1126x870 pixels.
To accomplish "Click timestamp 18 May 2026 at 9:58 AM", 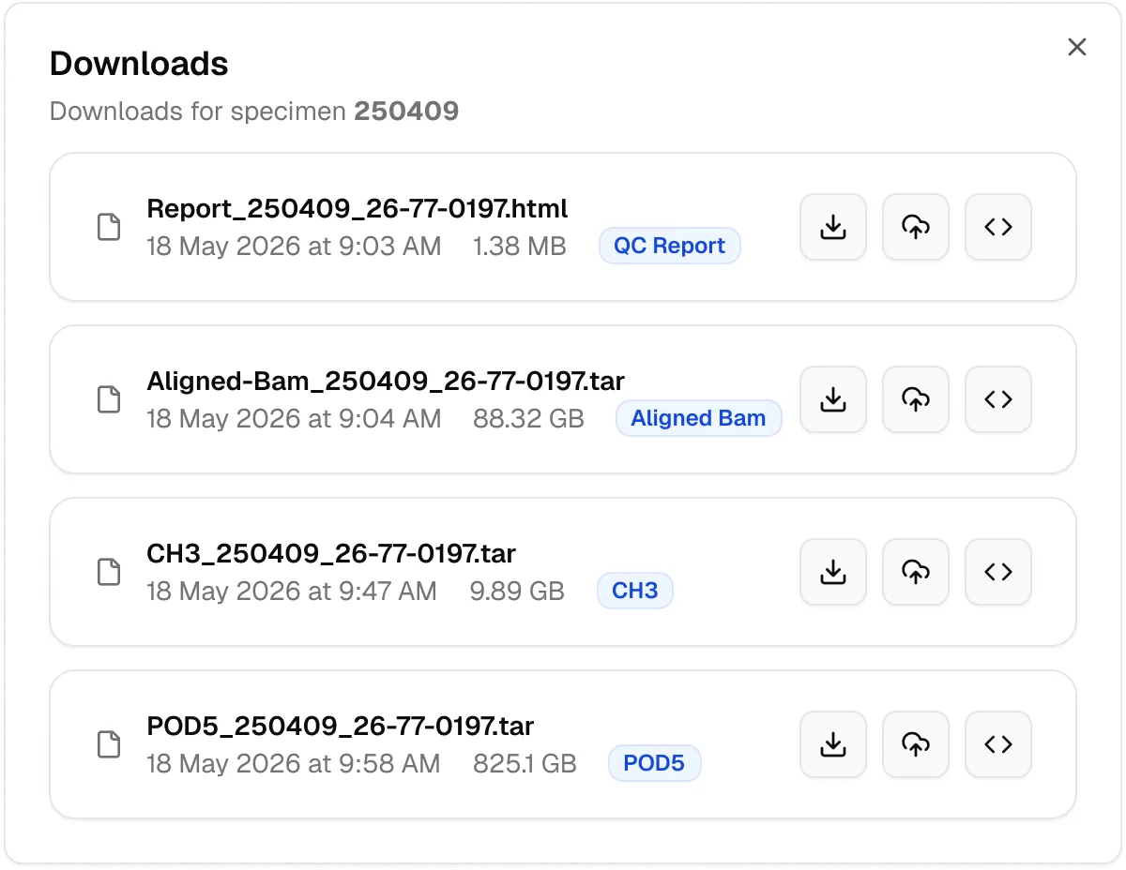I will pos(294,764).
